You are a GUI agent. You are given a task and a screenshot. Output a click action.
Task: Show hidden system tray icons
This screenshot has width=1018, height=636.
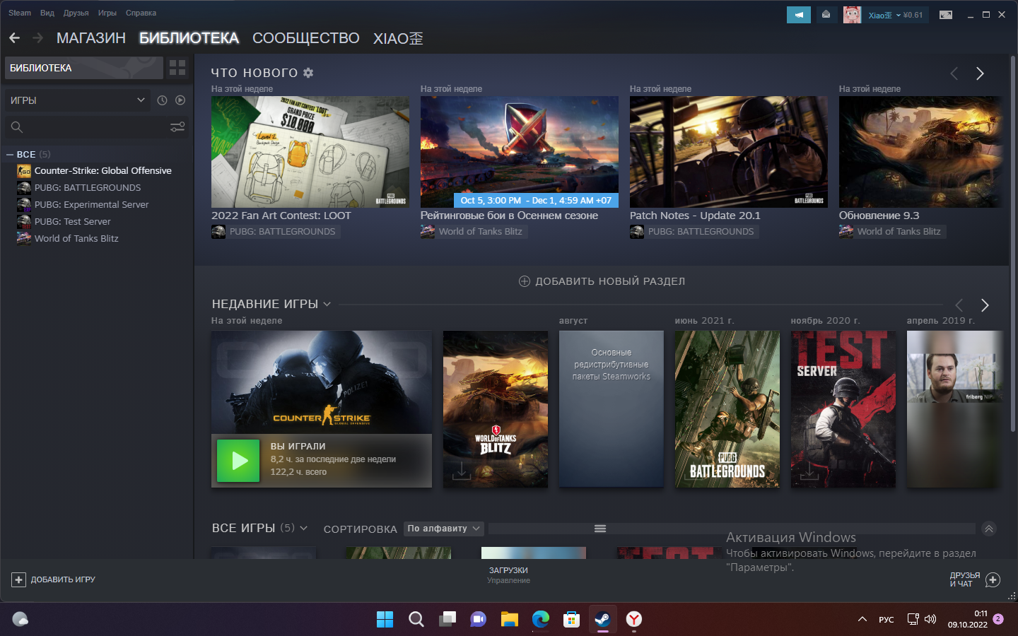point(862,620)
